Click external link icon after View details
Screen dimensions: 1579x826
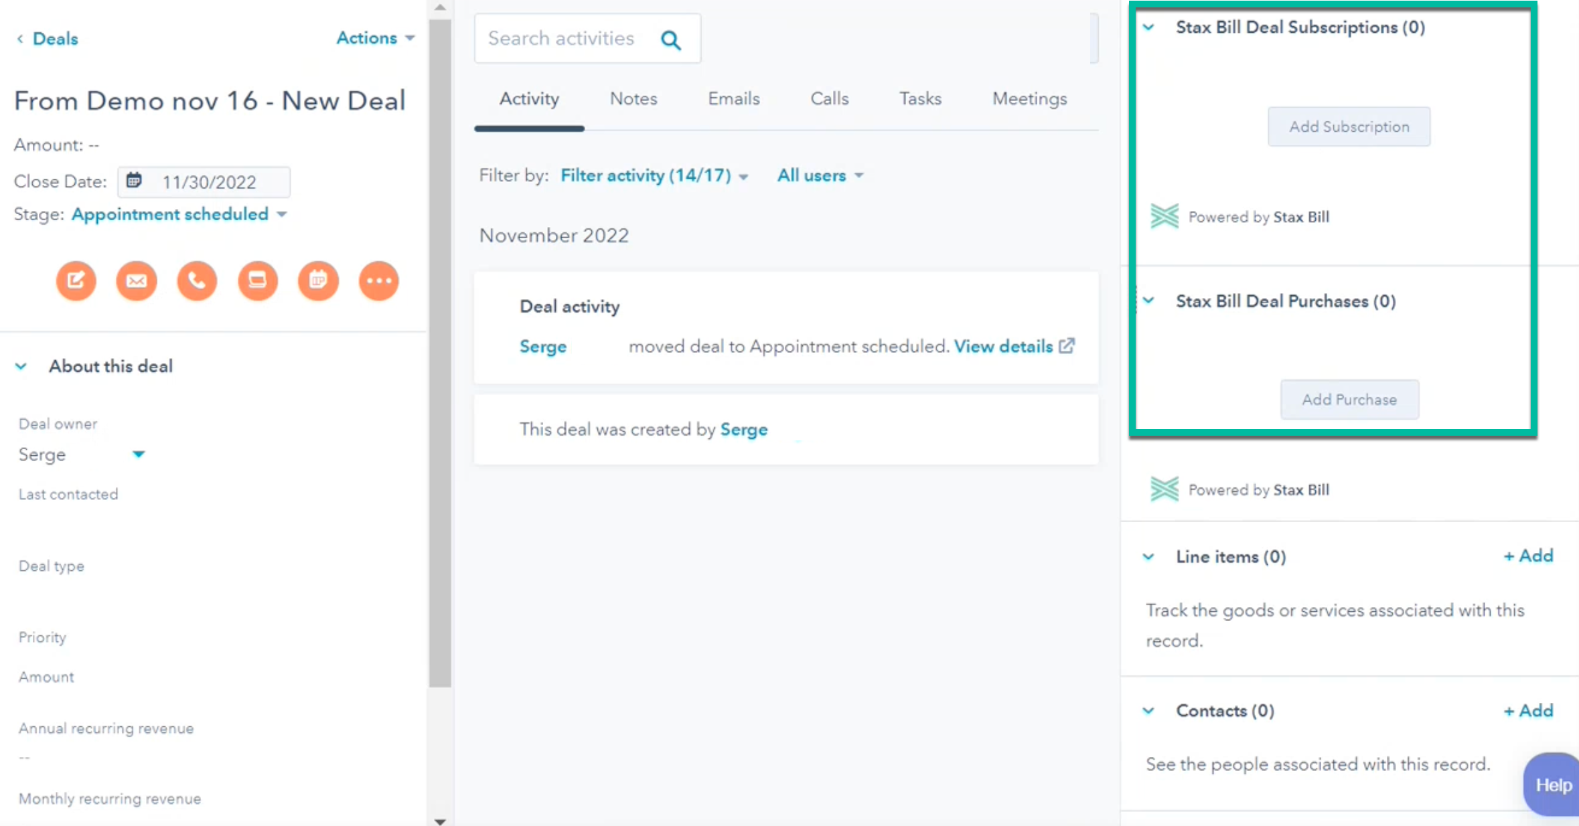(x=1067, y=346)
